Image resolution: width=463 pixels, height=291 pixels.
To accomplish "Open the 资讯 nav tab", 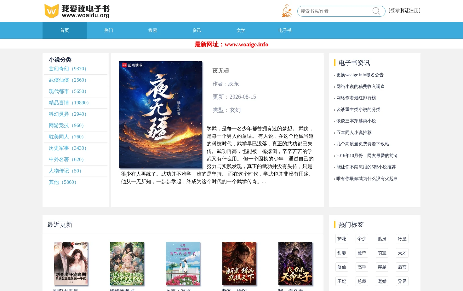I will click(197, 30).
